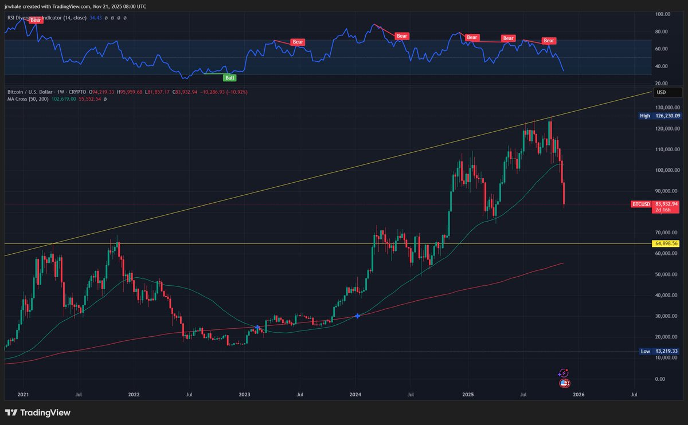Click the 2024 label on the time axis

click(x=355, y=394)
